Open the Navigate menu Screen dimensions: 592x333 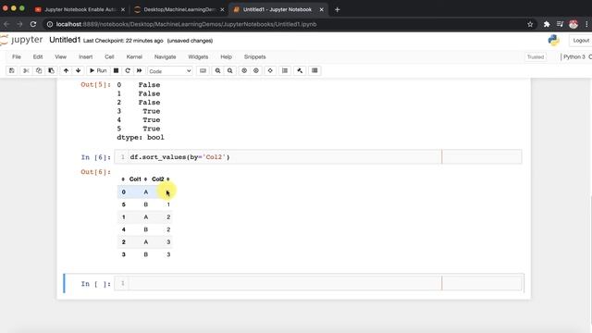click(x=165, y=57)
